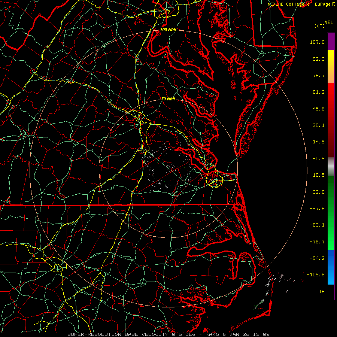
Task: Click the -109.8 legend value
Action: [316, 275]
